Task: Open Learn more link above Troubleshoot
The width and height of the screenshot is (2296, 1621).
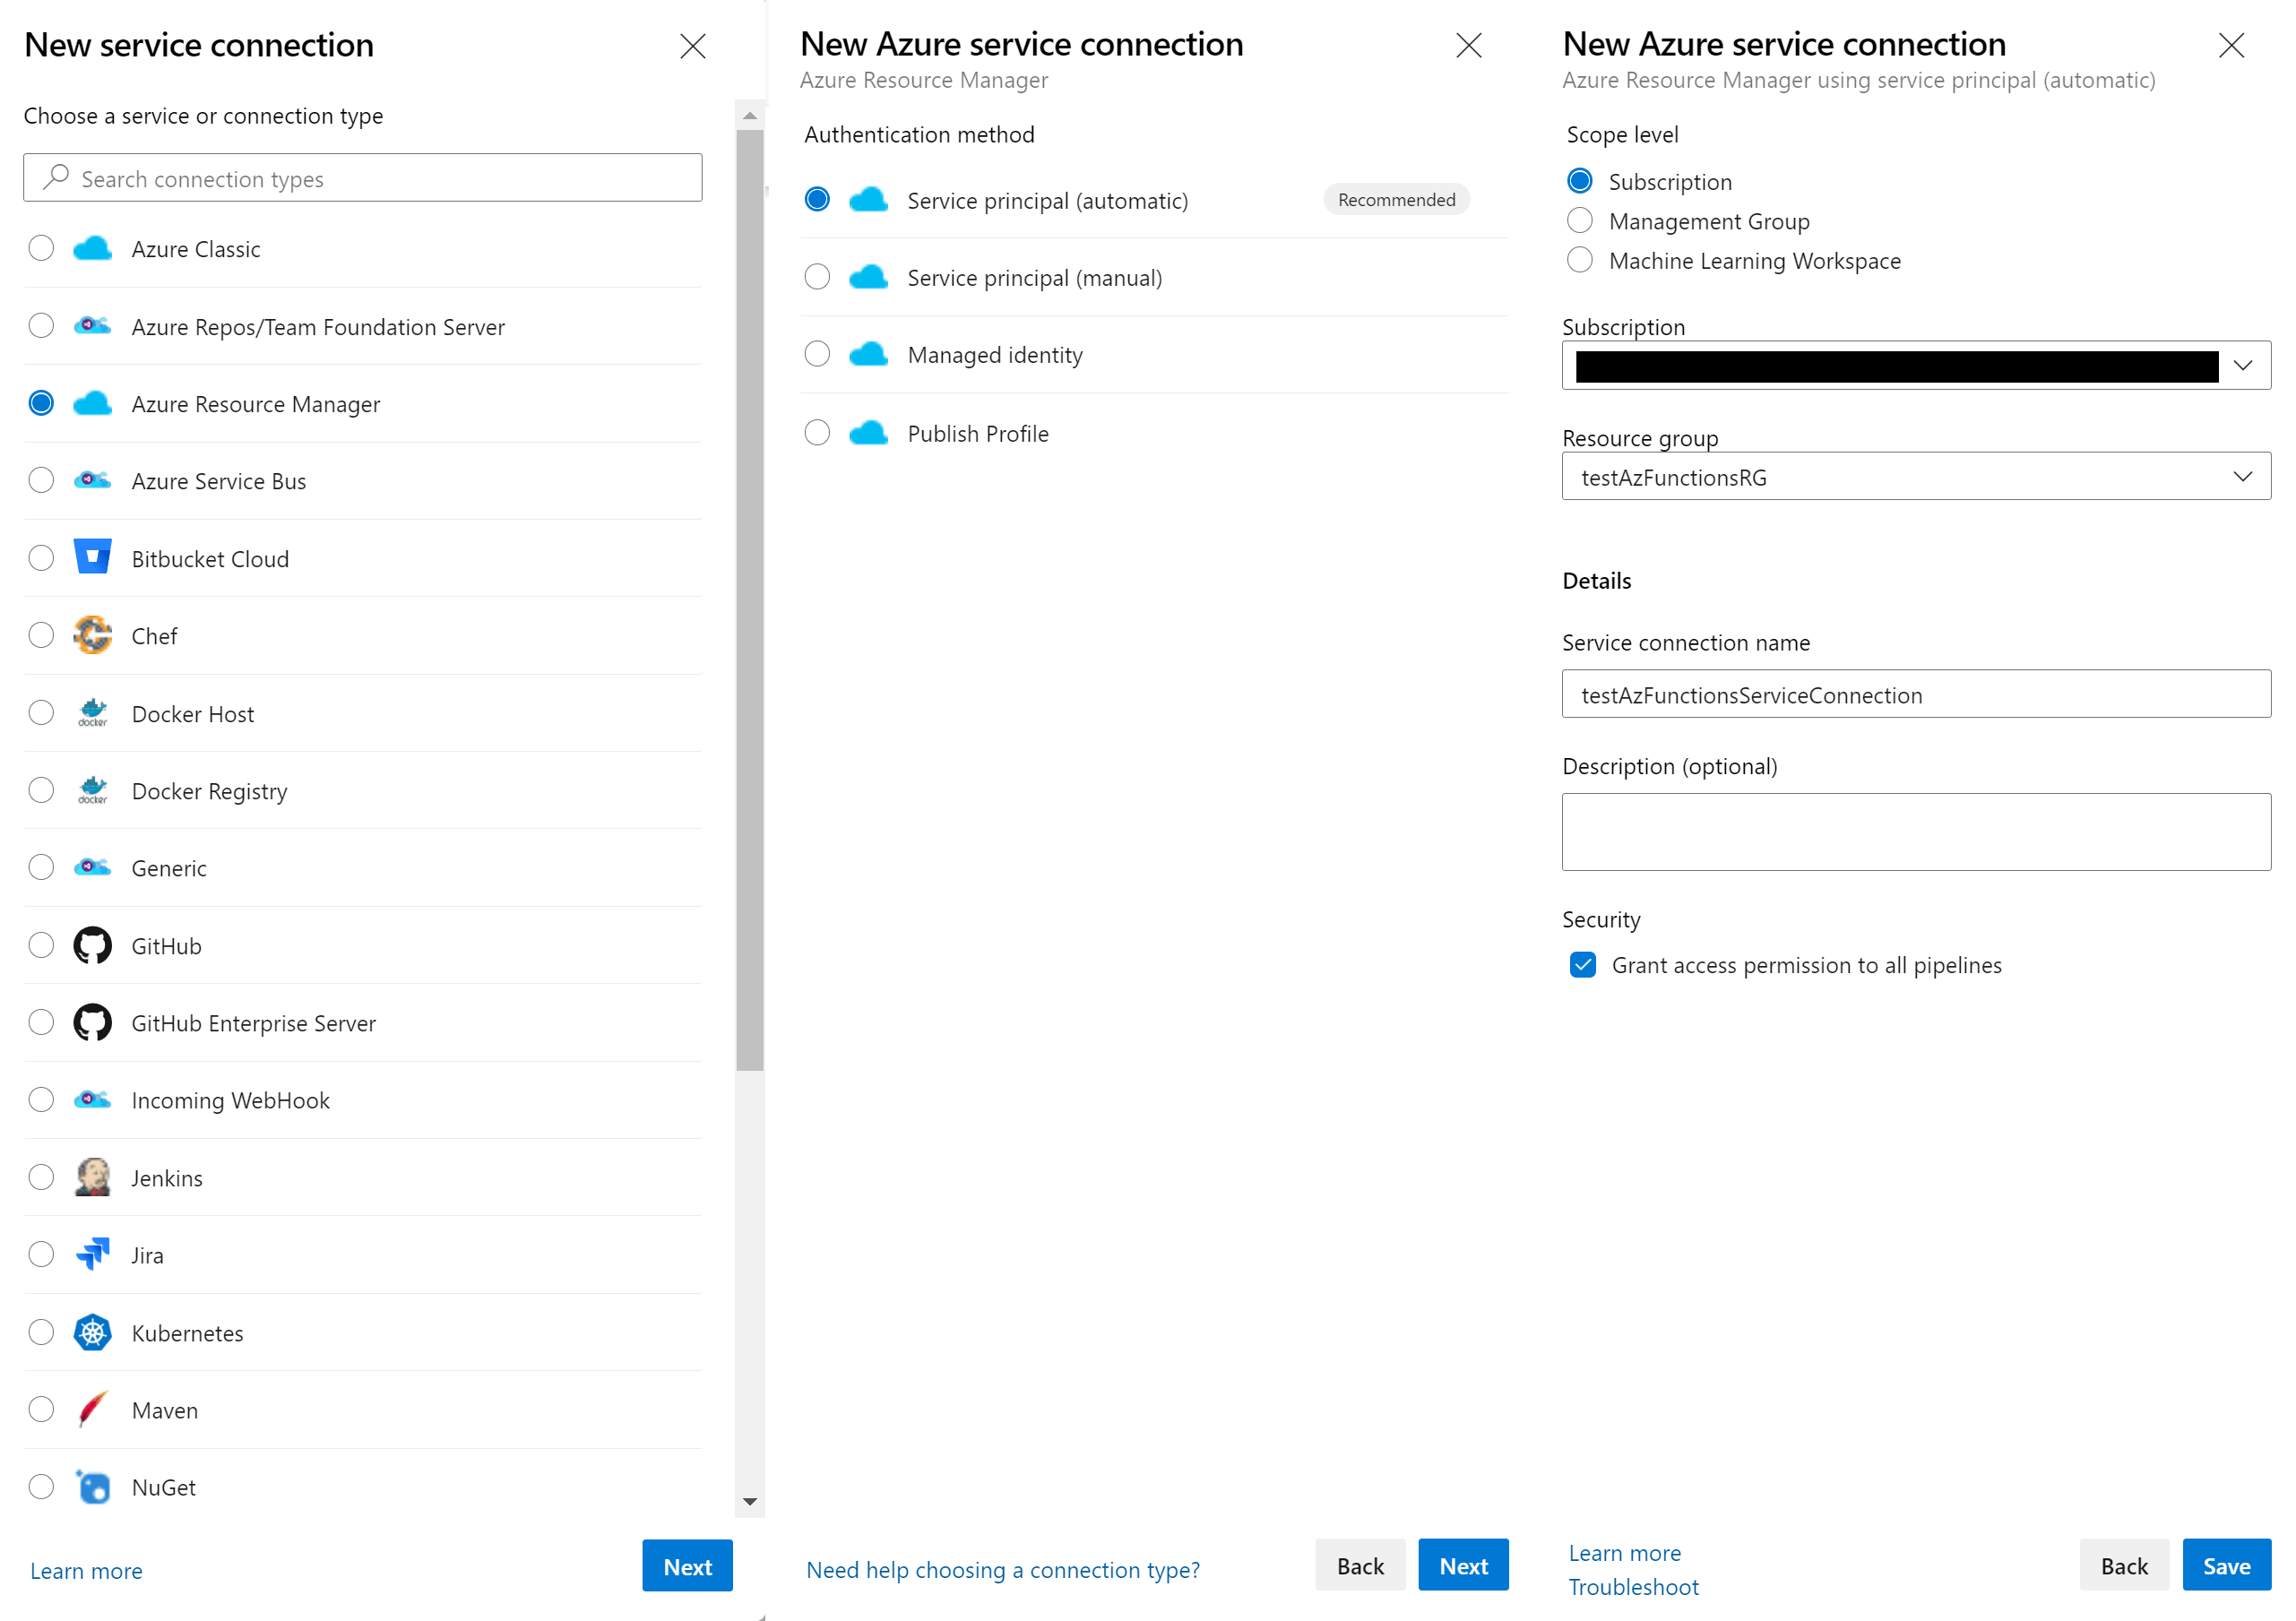Action: [1625, 1552]
